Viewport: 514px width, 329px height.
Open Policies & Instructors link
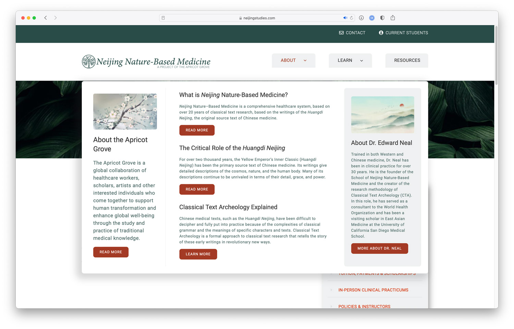(x=364, y=306)
